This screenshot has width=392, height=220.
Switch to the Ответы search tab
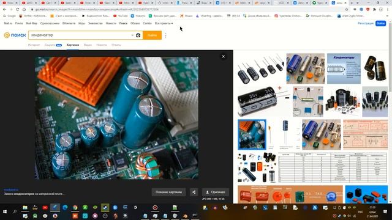pos(116,45)
